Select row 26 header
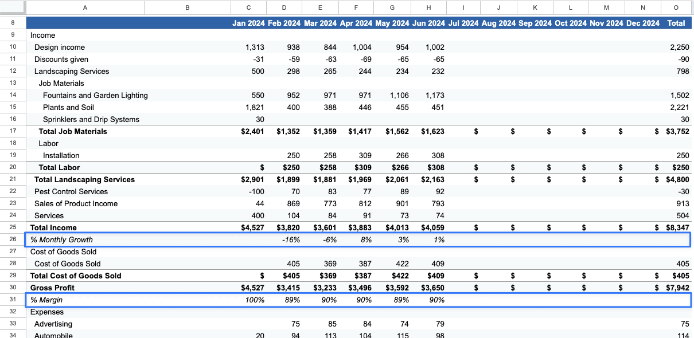This screenshot has height=338, width=694. pyautogui.click(x=13, y=239)
